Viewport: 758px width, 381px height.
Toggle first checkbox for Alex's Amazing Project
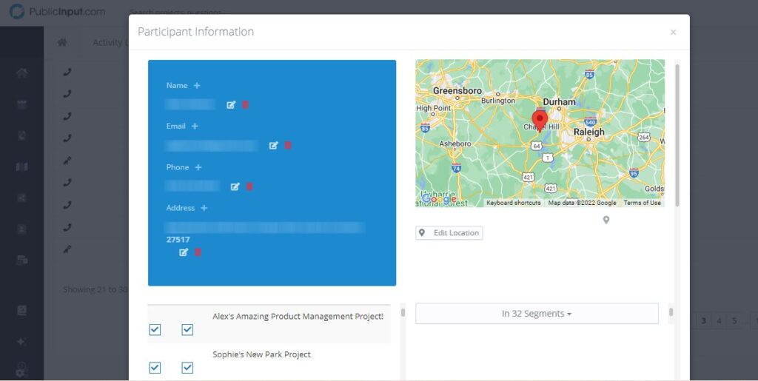(x=155, y=330)
